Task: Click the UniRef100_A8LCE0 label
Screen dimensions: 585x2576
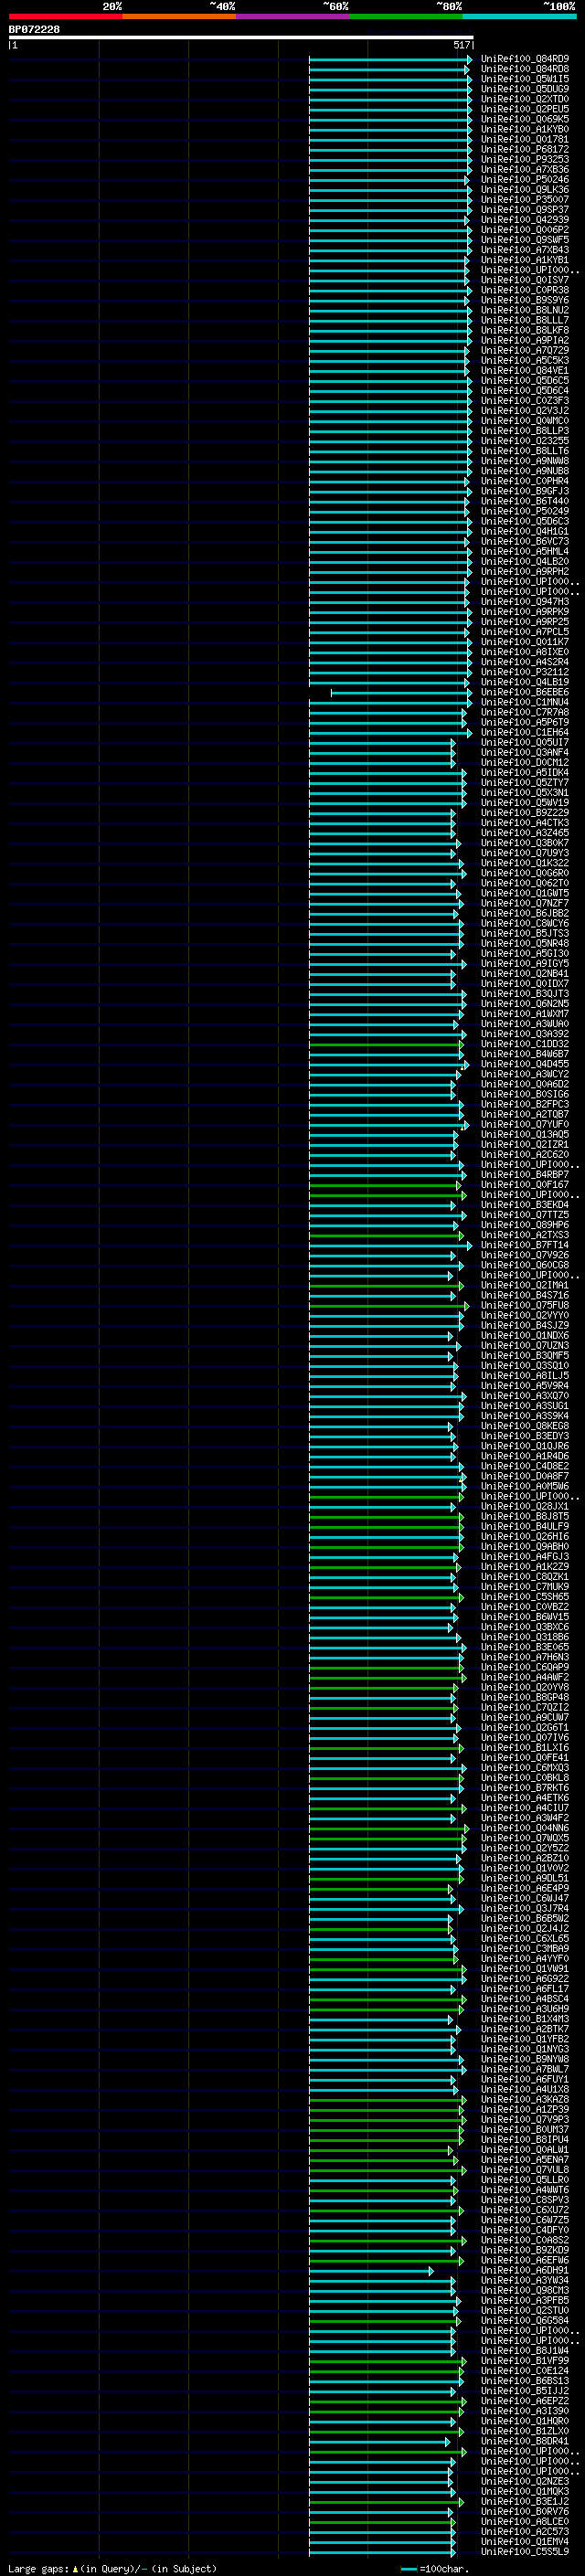Action: [x=525, y=2522]
